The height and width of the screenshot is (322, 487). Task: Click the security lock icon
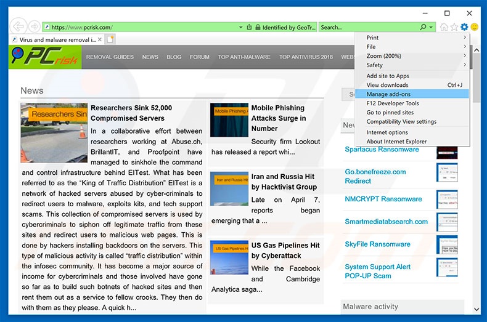258,27
